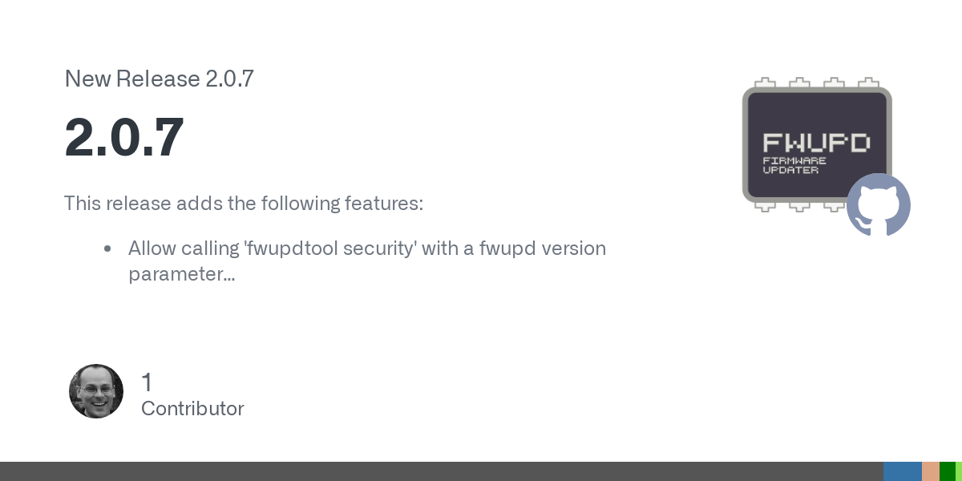
Task: Select the large bold 2.0.7 heading
Action: 124,137
